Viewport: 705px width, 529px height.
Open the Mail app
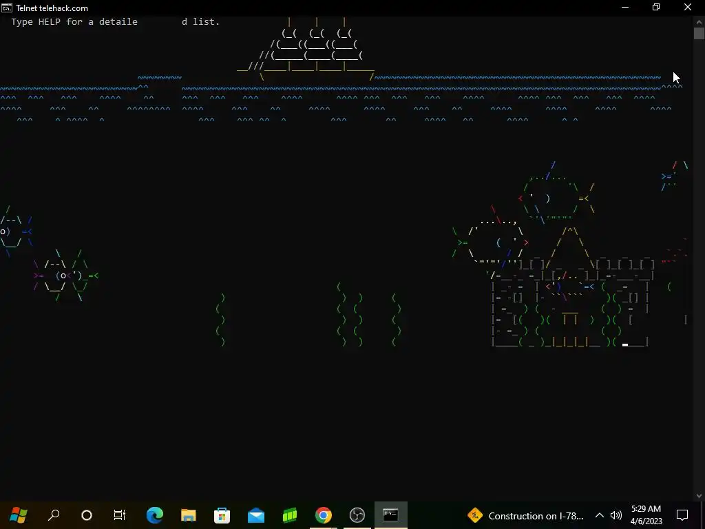(x=256, y=515)
